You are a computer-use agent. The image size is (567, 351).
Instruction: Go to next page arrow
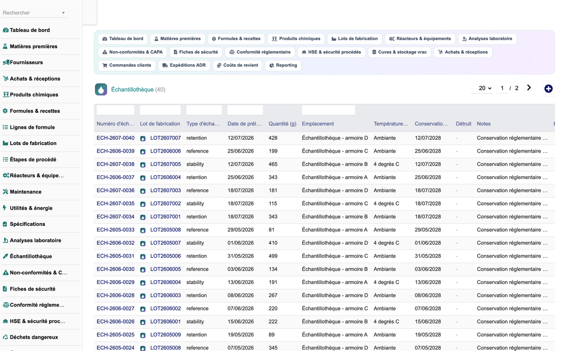coord(529,88)
